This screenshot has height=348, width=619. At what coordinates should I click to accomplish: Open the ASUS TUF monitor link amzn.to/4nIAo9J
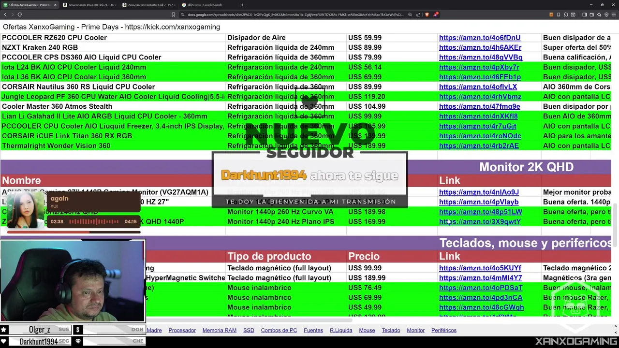pyautogui.click(x=479, y=192)
